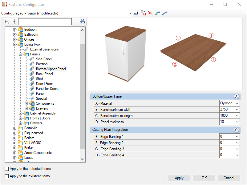Image resolution: width=247 pixels, height=185 pixels.
Task: Click the collapse all tree icon
Action: [14, 22]
